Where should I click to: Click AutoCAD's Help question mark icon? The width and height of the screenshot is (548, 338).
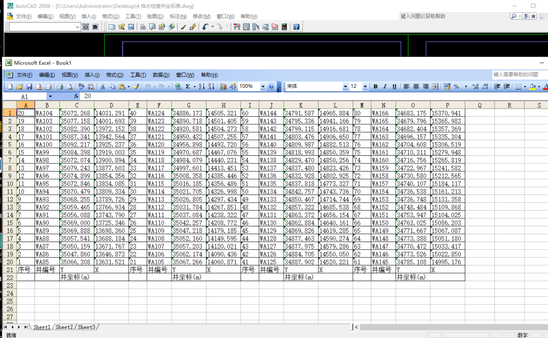pos(296,27)
